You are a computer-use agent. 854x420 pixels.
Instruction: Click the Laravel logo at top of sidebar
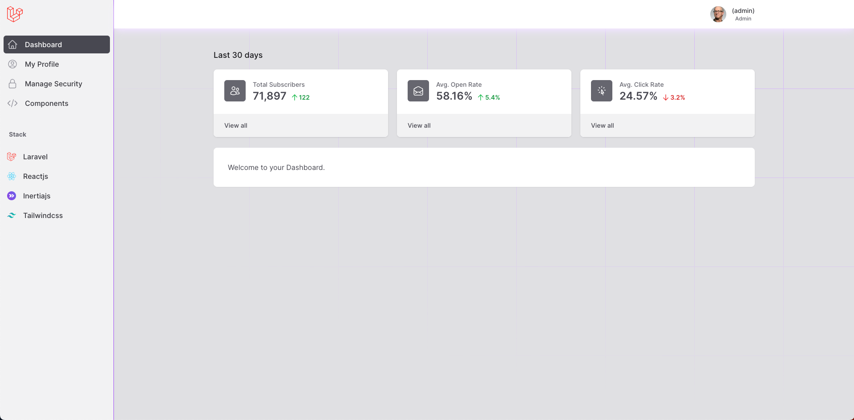click(x=15, y=14)
